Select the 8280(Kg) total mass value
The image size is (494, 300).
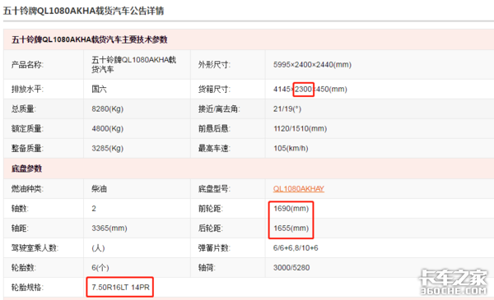click(x=107, y=108)
